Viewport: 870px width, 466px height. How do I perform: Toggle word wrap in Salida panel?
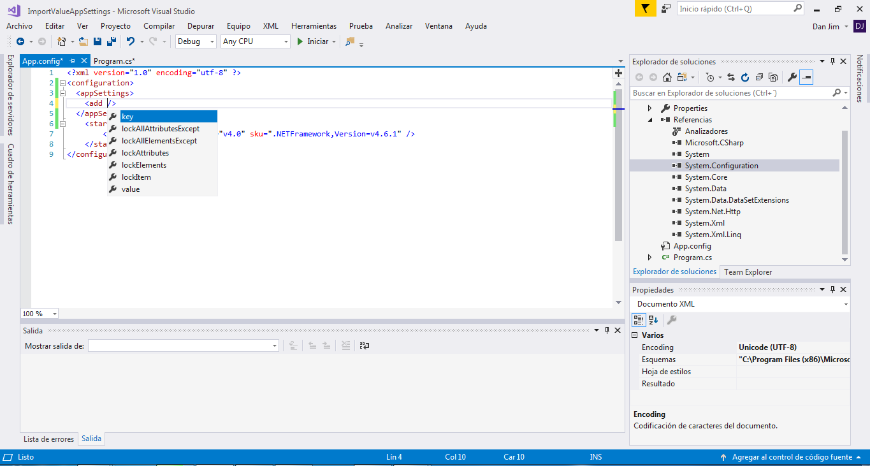pos(364,346)
